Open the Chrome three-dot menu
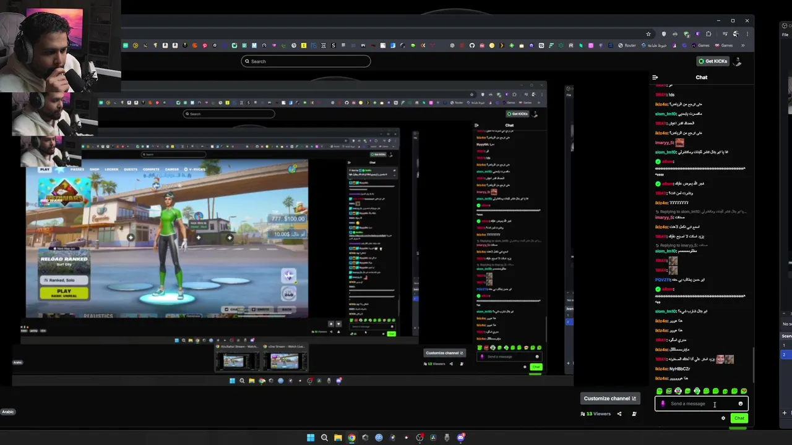The image size is (792, 445). pos(747,34)
